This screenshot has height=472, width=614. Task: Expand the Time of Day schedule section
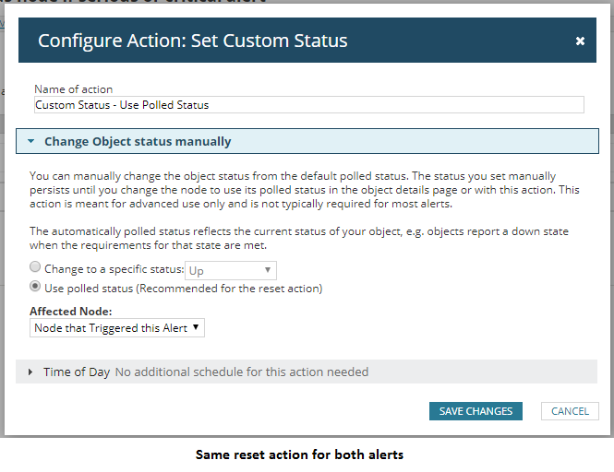coord(307,372)
